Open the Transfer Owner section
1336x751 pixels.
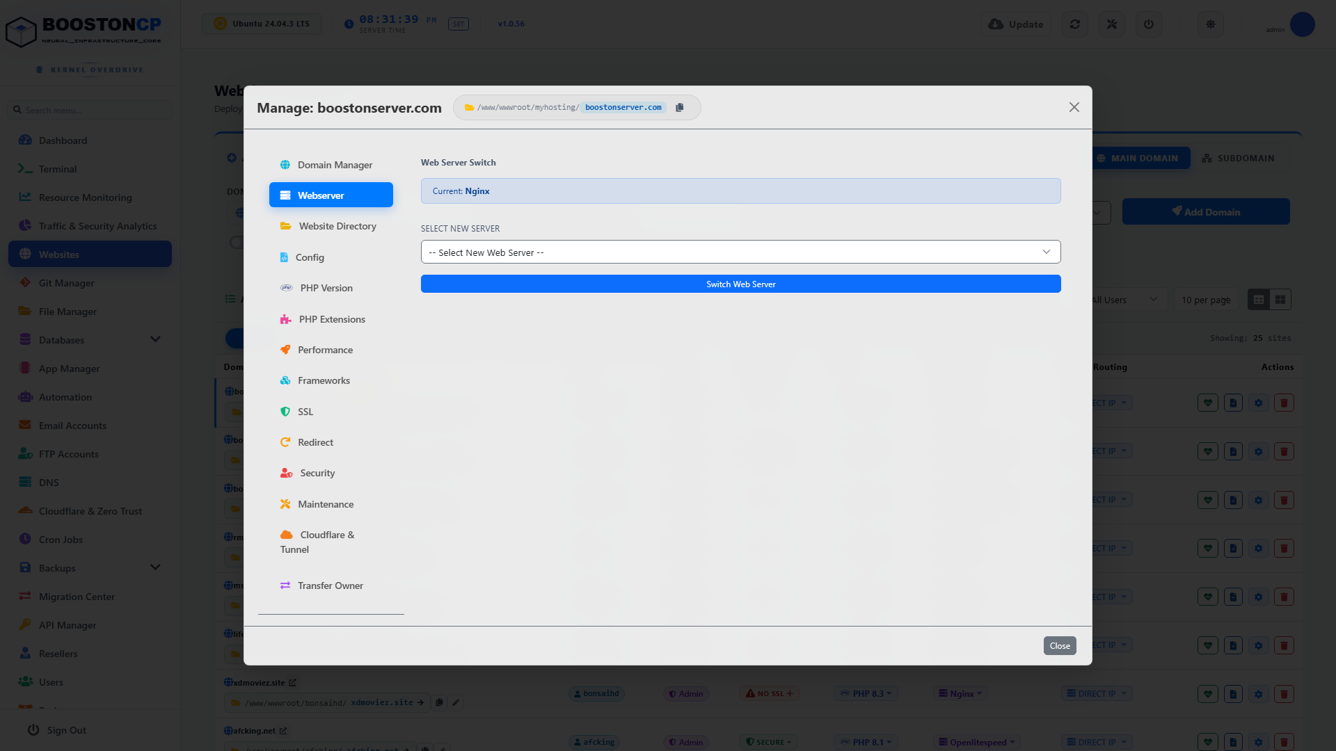pyautogui.click(x=331, y=586)
